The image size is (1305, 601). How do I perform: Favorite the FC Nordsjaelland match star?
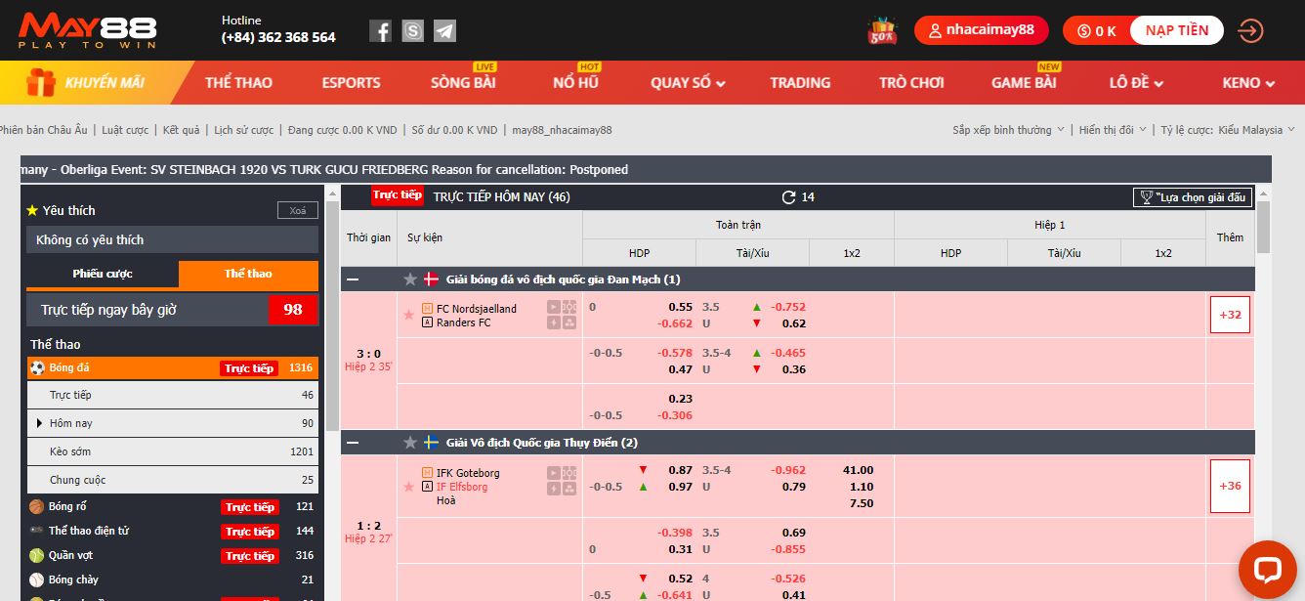coord(408,315)
